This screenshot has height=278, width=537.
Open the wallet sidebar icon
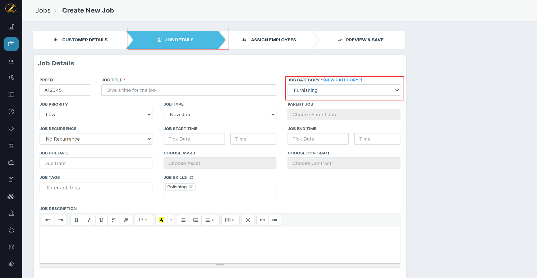11,162
